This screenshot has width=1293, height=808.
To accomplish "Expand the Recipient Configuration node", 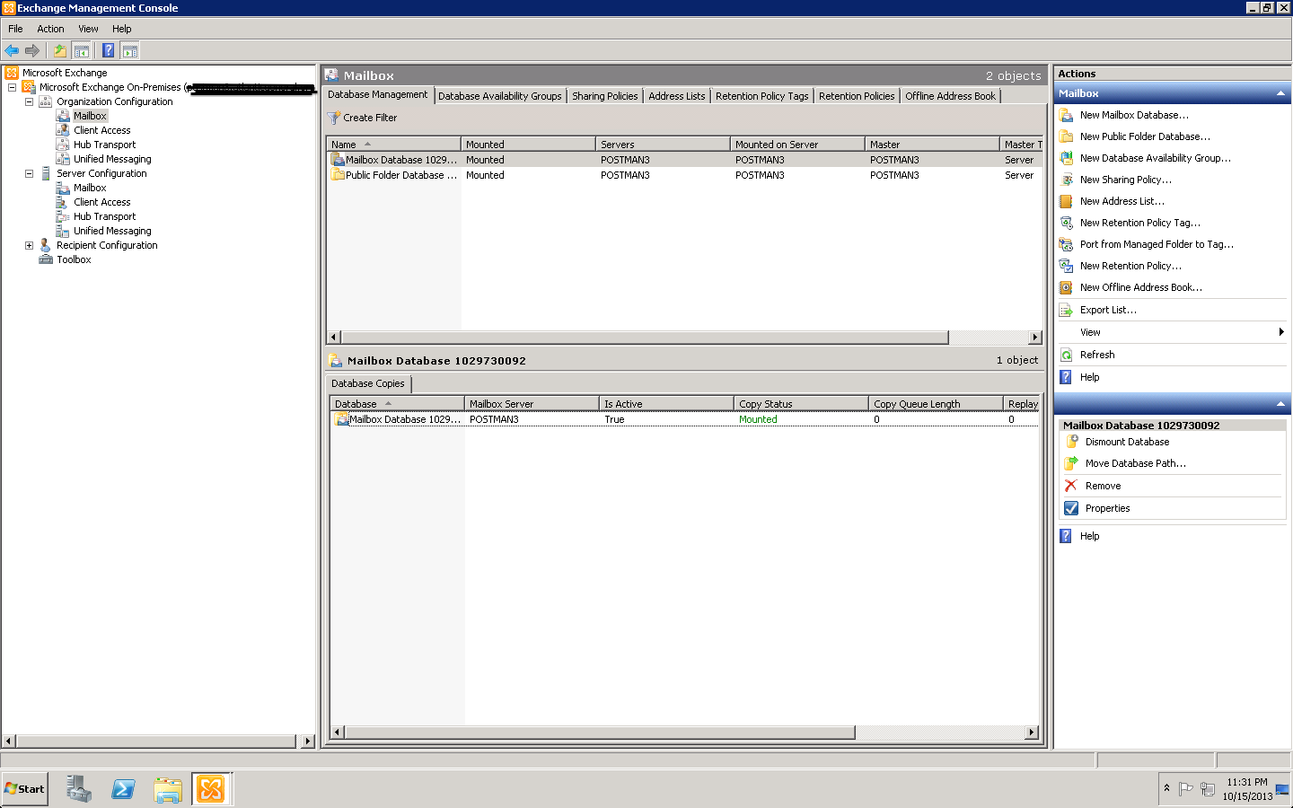I will coord(29,245).
